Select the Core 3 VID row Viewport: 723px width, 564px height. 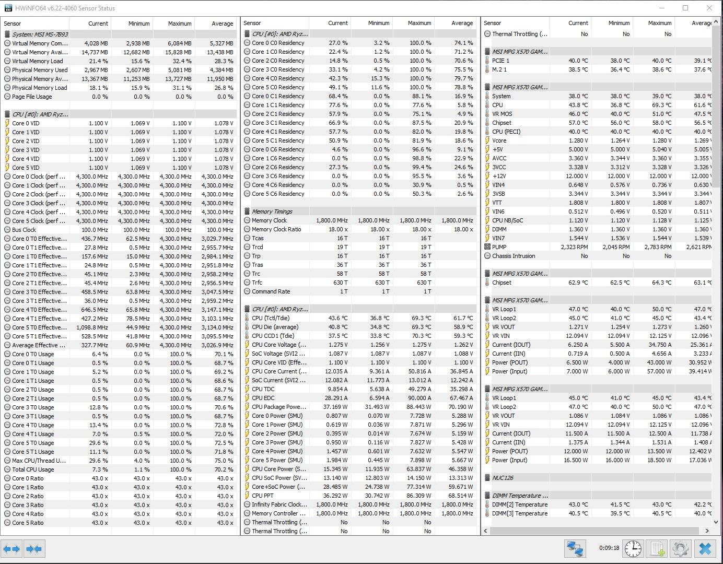click(x=119, y=150)
